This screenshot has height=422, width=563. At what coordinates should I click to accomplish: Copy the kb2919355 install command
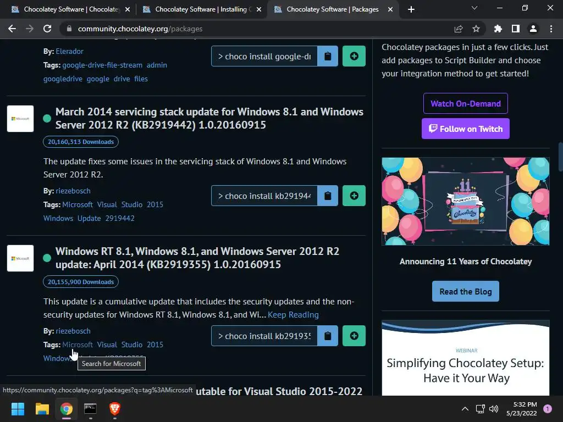coord(328,336)
